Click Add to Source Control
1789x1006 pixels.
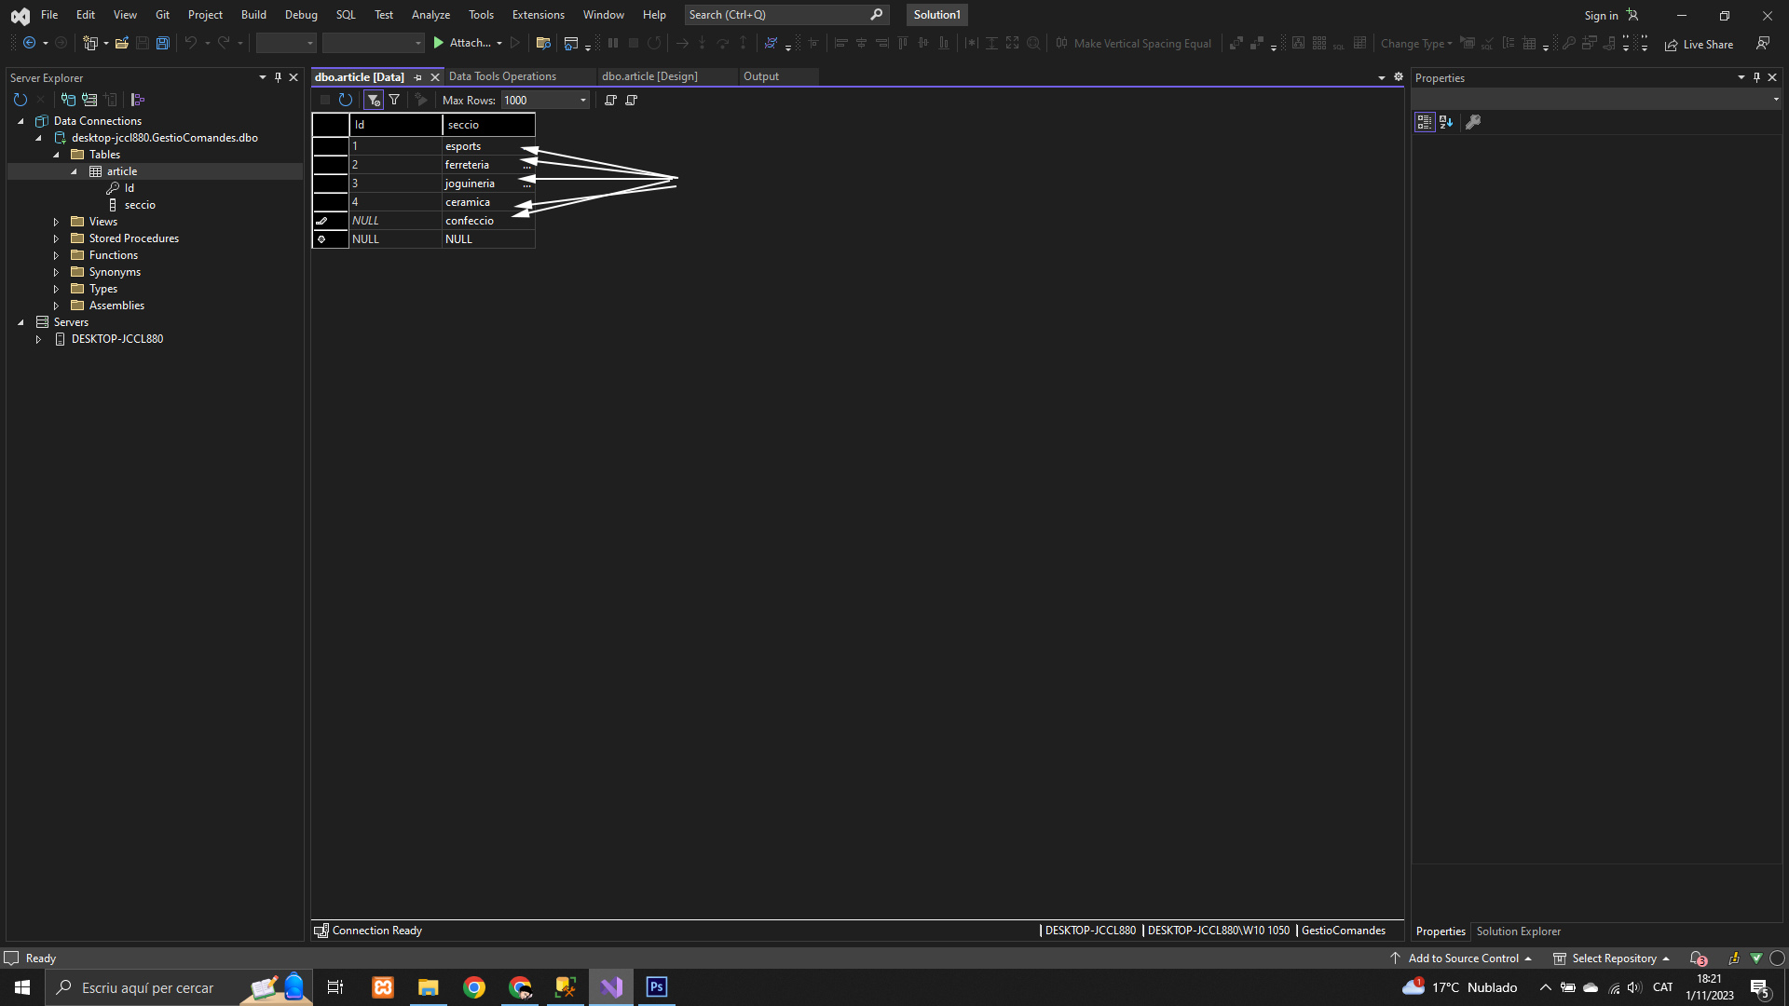(x=1463, y=958)
